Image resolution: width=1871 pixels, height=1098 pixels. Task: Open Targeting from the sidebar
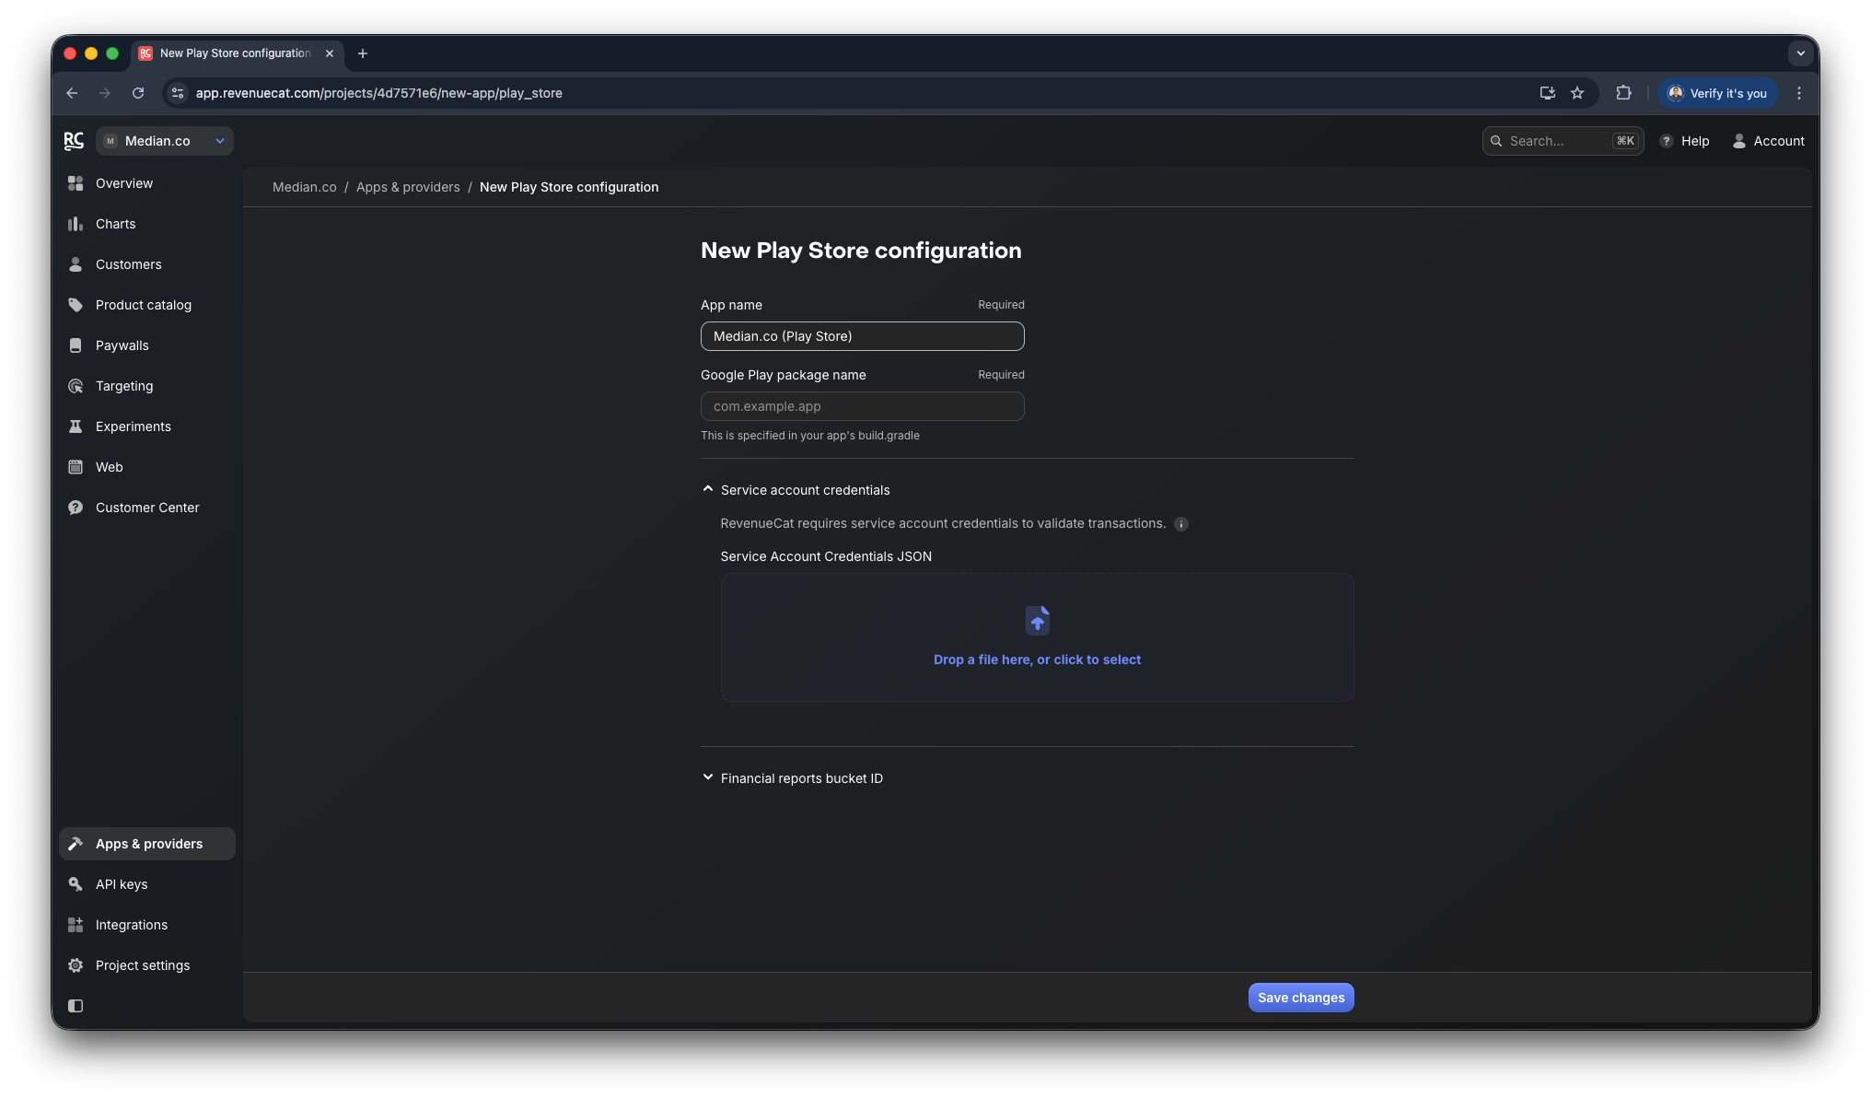(123, 386)
